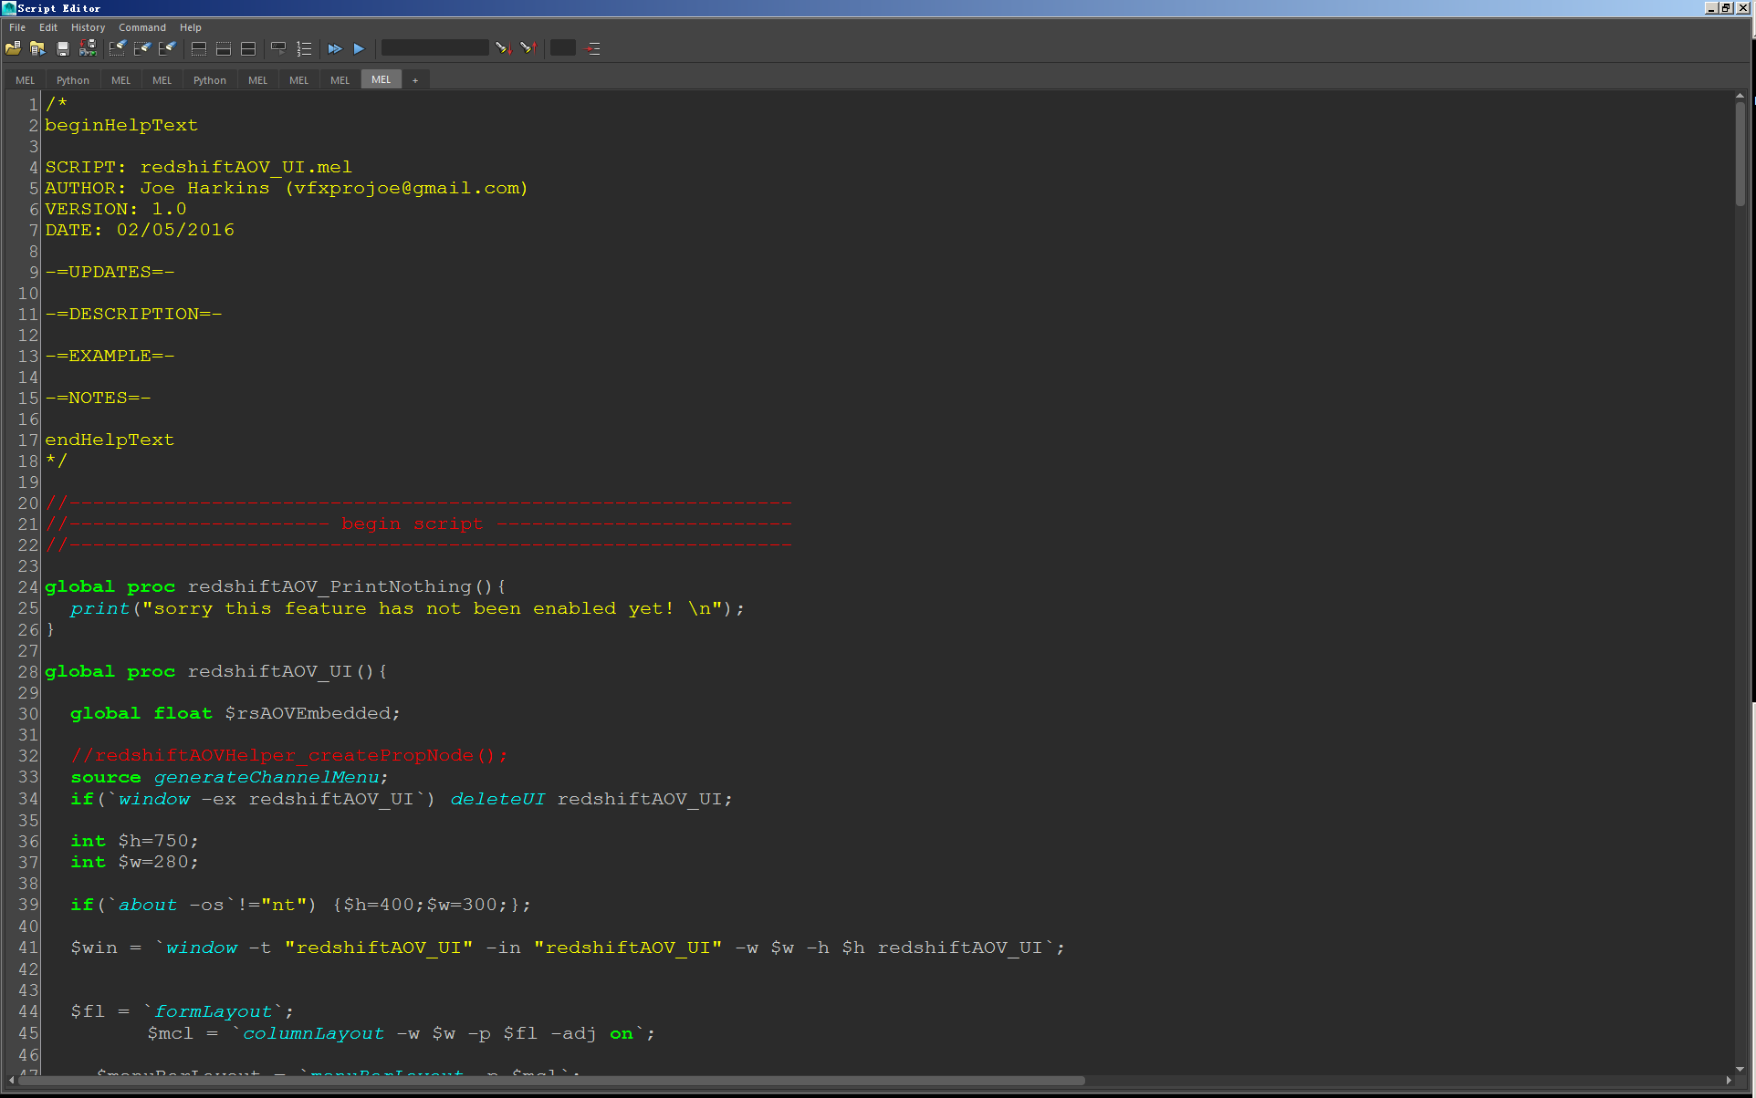This screenshot has width=1756, height=1098.
Task: Clear the history pane
Action: tap(117, 48)
